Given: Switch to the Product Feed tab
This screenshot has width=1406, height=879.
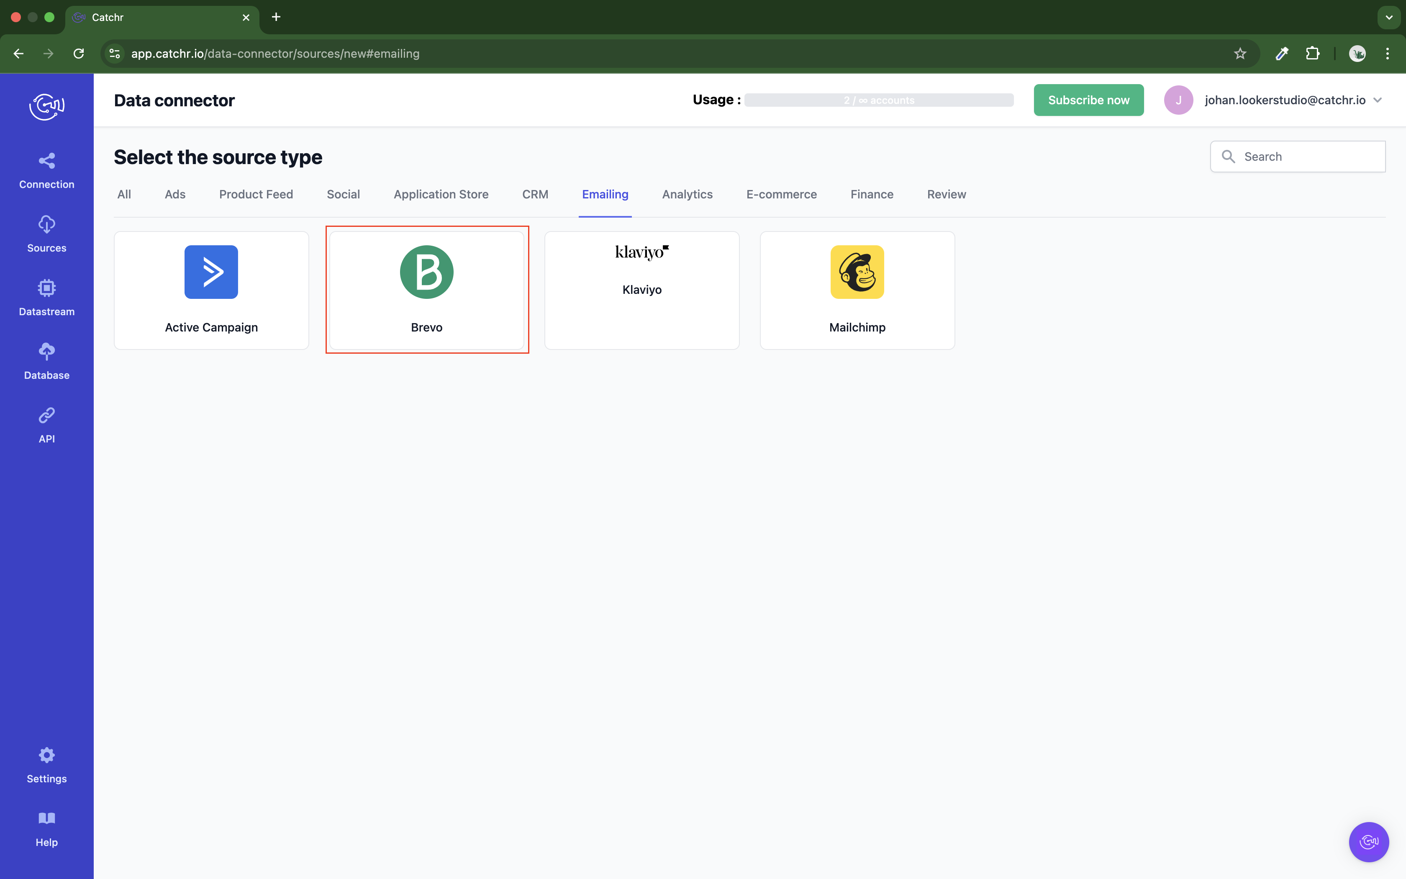Looking at the screenshot, I should point(256,194).
